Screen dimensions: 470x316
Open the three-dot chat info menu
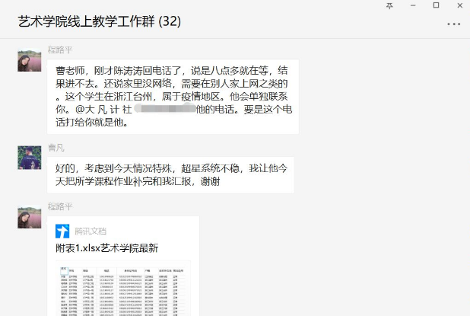point(453,24)
